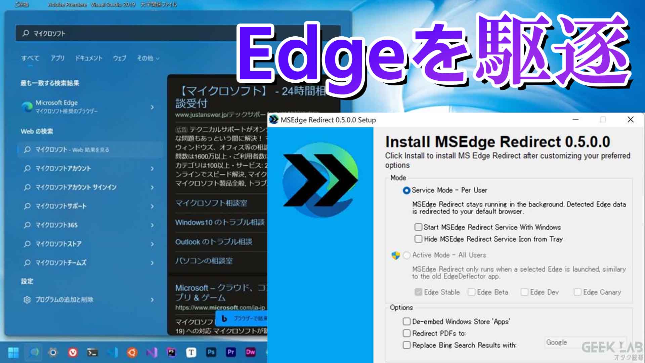Enable the Edge Canary checkbox

(x=577, y=292)
